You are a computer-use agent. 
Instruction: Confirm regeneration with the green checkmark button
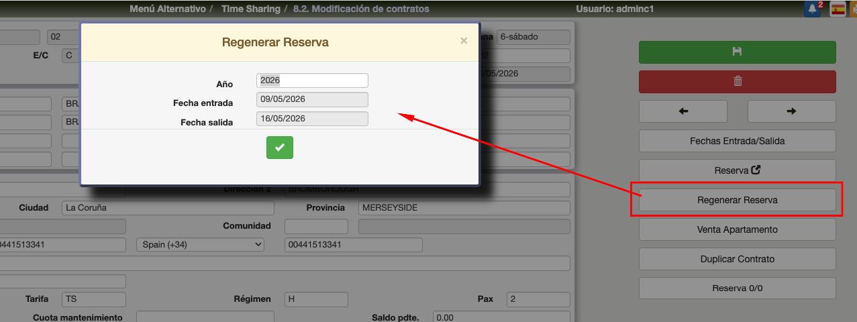279,148
